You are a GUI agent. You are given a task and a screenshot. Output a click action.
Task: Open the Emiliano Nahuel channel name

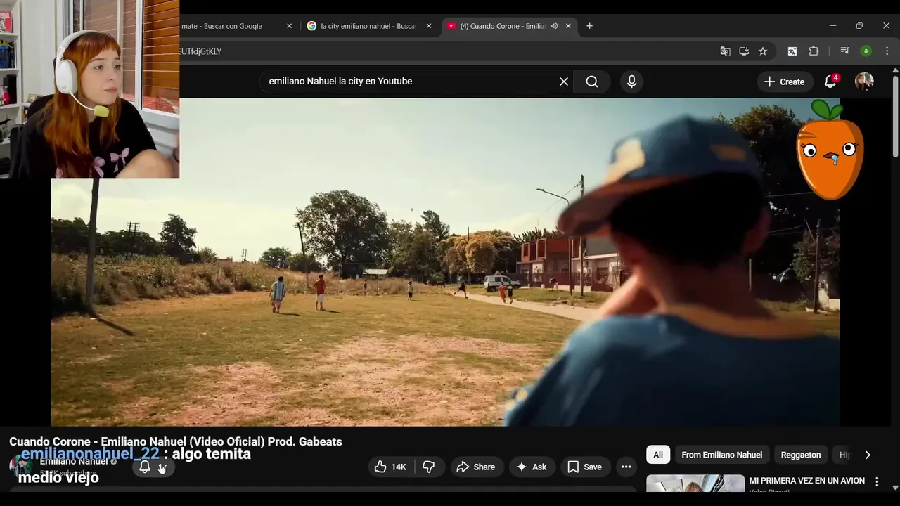point(74,462)
